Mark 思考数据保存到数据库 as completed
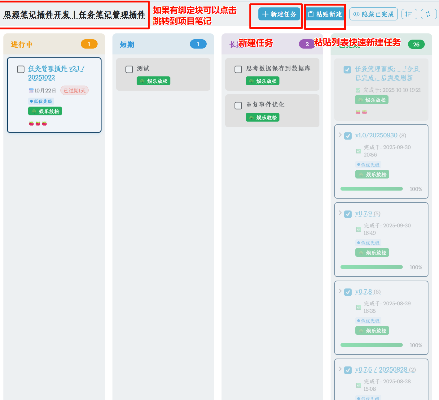Viewport: 439px width, 400px height. 238,69
